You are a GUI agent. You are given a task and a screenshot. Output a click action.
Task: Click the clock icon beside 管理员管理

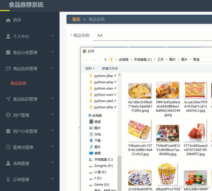(8, 147)
